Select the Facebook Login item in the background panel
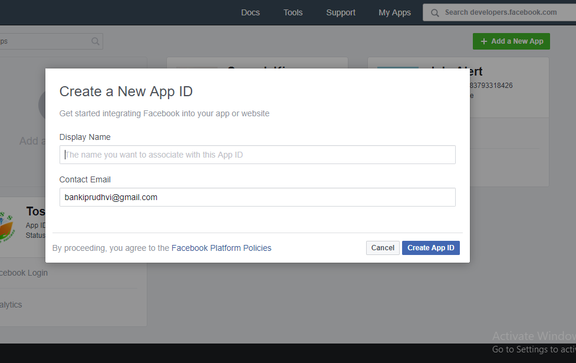This screenshot has height=363, width=576. tap(24, 273)
